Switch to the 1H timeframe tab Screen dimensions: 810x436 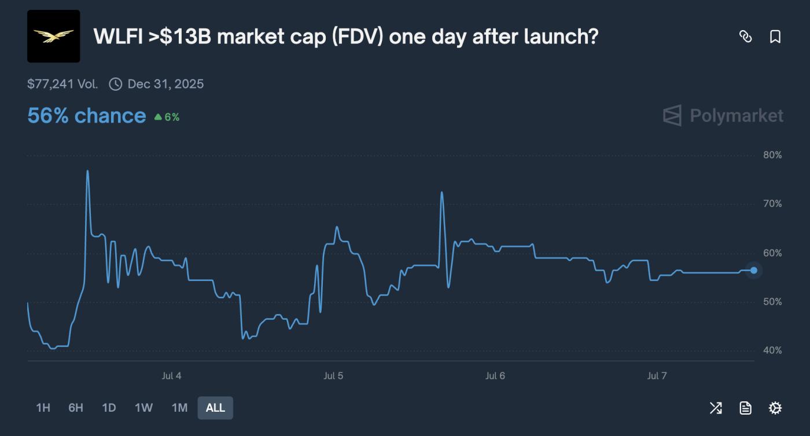click(42, 408)
